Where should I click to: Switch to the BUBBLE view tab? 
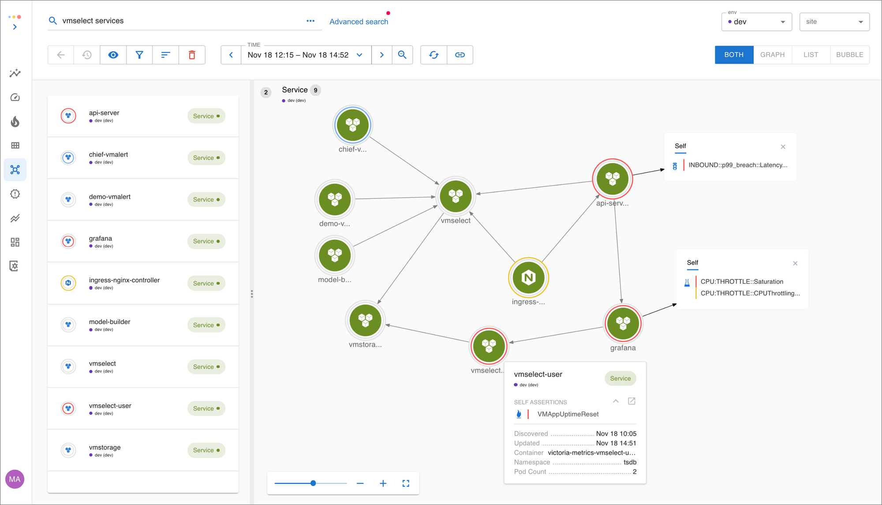click(x=849, y=55)
